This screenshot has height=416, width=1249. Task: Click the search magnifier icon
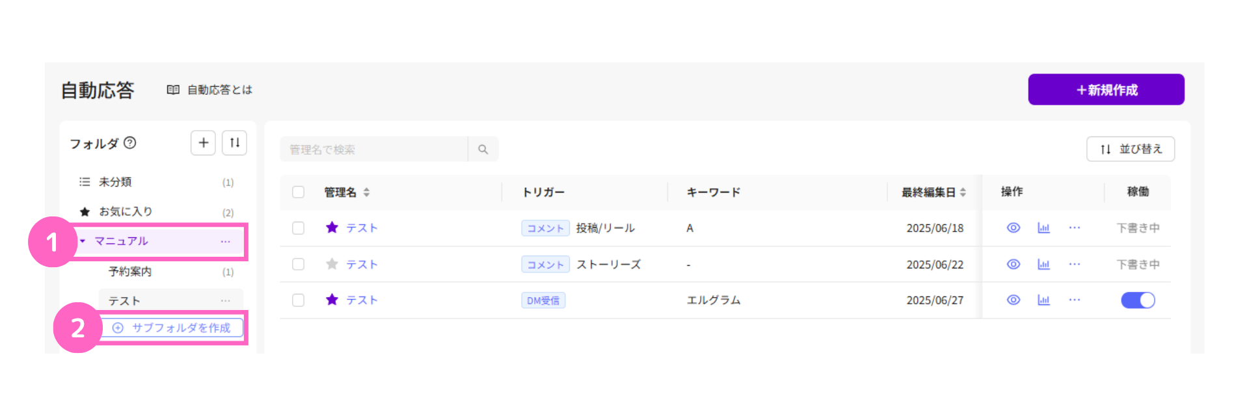(483, 149)
